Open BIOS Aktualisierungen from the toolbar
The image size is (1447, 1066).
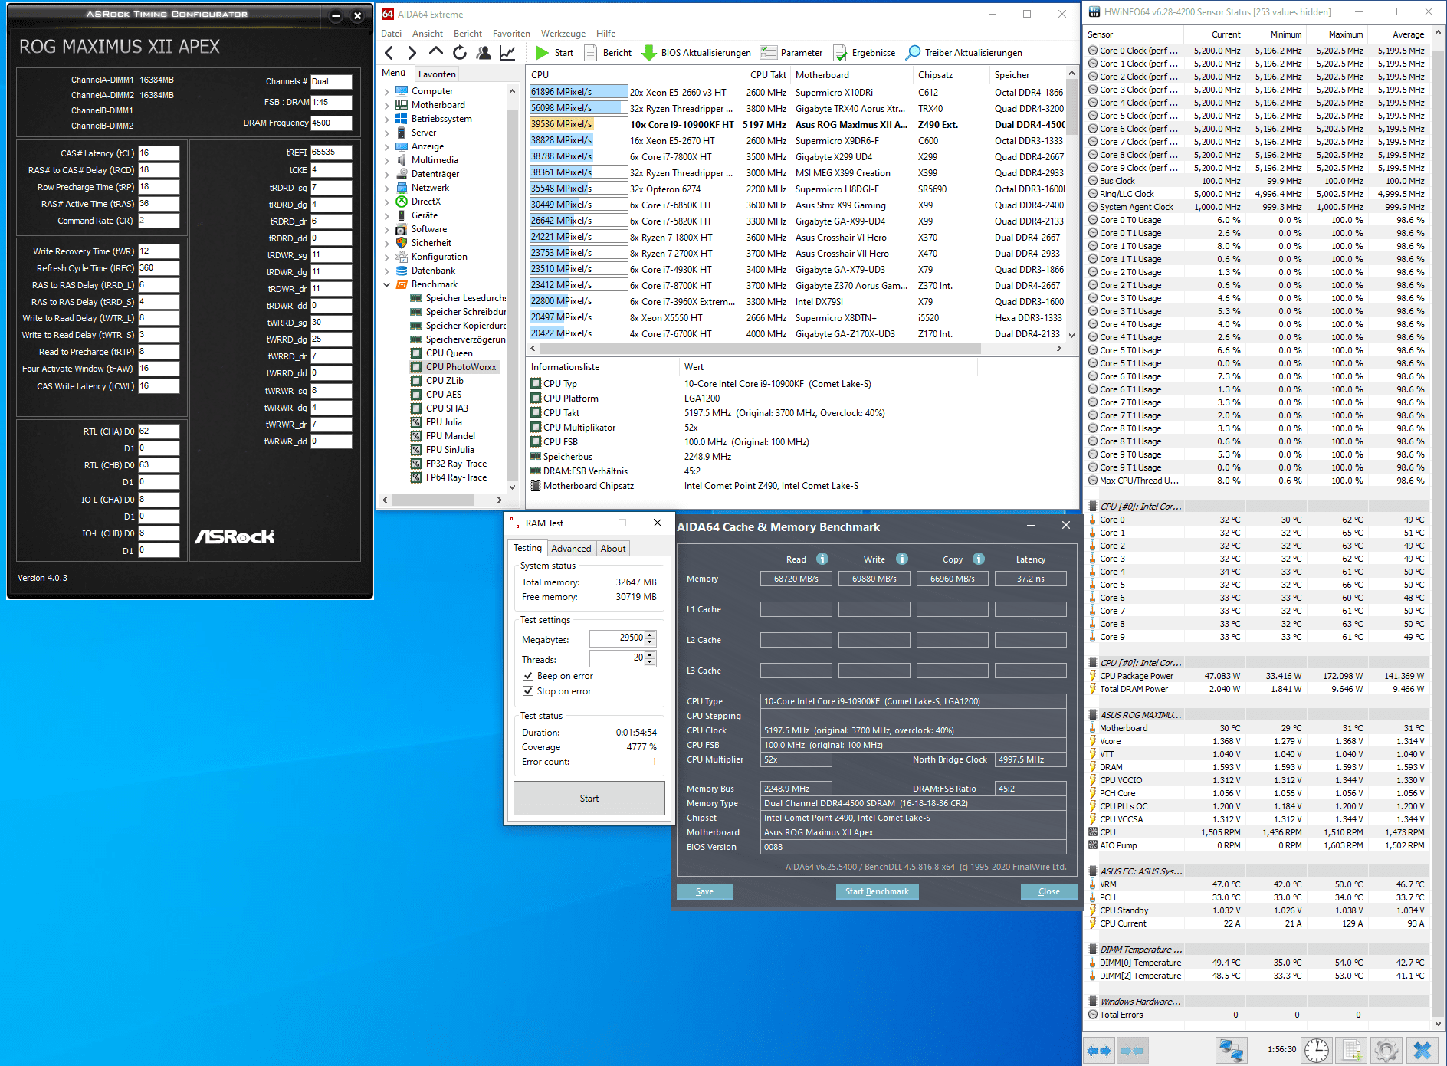point(697,53)
